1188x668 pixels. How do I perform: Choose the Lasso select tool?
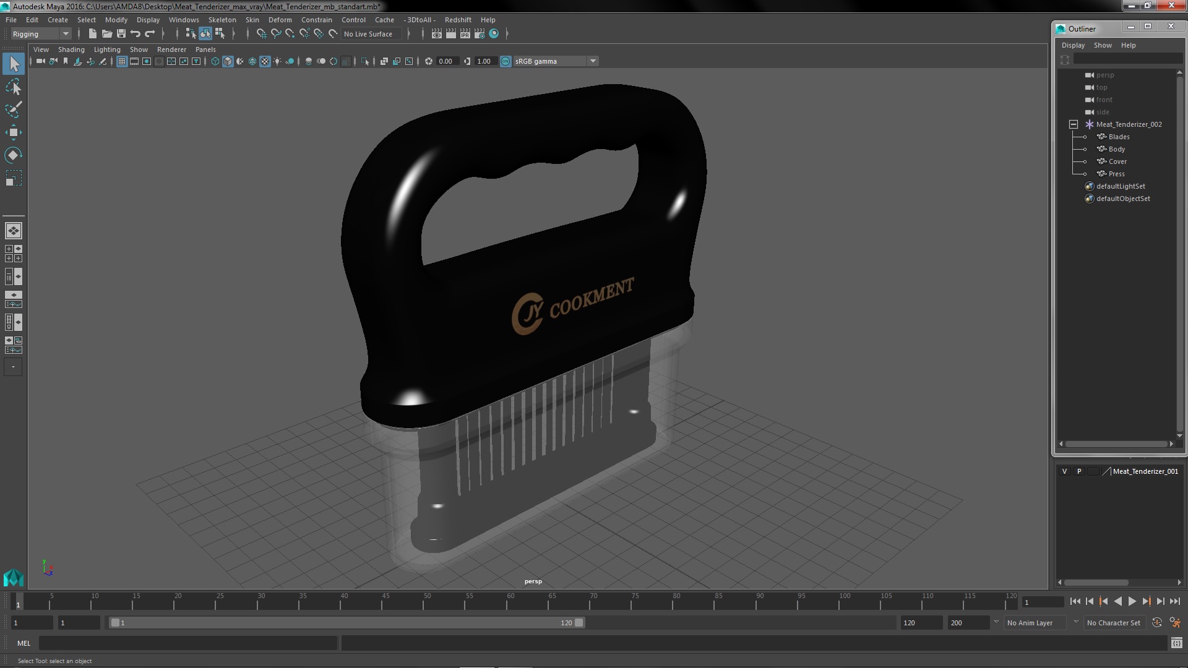click(x=14, y=87)
